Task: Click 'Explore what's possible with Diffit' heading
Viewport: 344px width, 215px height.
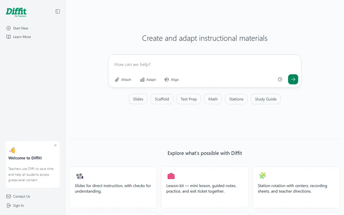Action: pyautogui.click(x=205, y=153)
